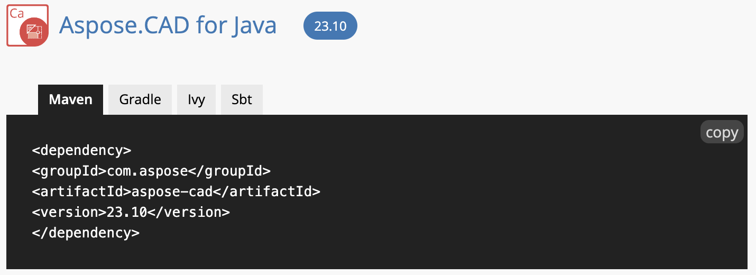Screen dimensions: 756x275
Task: Click the closing </dependency> tag line
Action: [x=86, y=233]
